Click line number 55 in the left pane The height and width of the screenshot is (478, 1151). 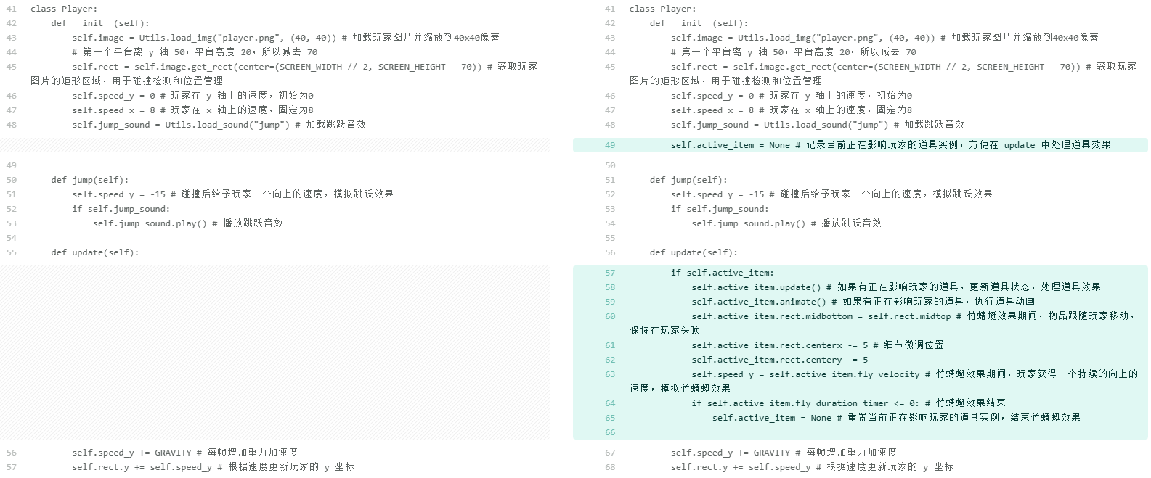[11, 252]
